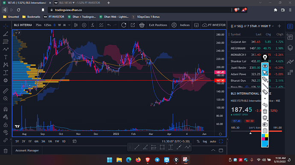Image resolution: width=295 pixels, height=165 pixels.
Task: Set chart range to 5Y
Action: coord(17,142)
